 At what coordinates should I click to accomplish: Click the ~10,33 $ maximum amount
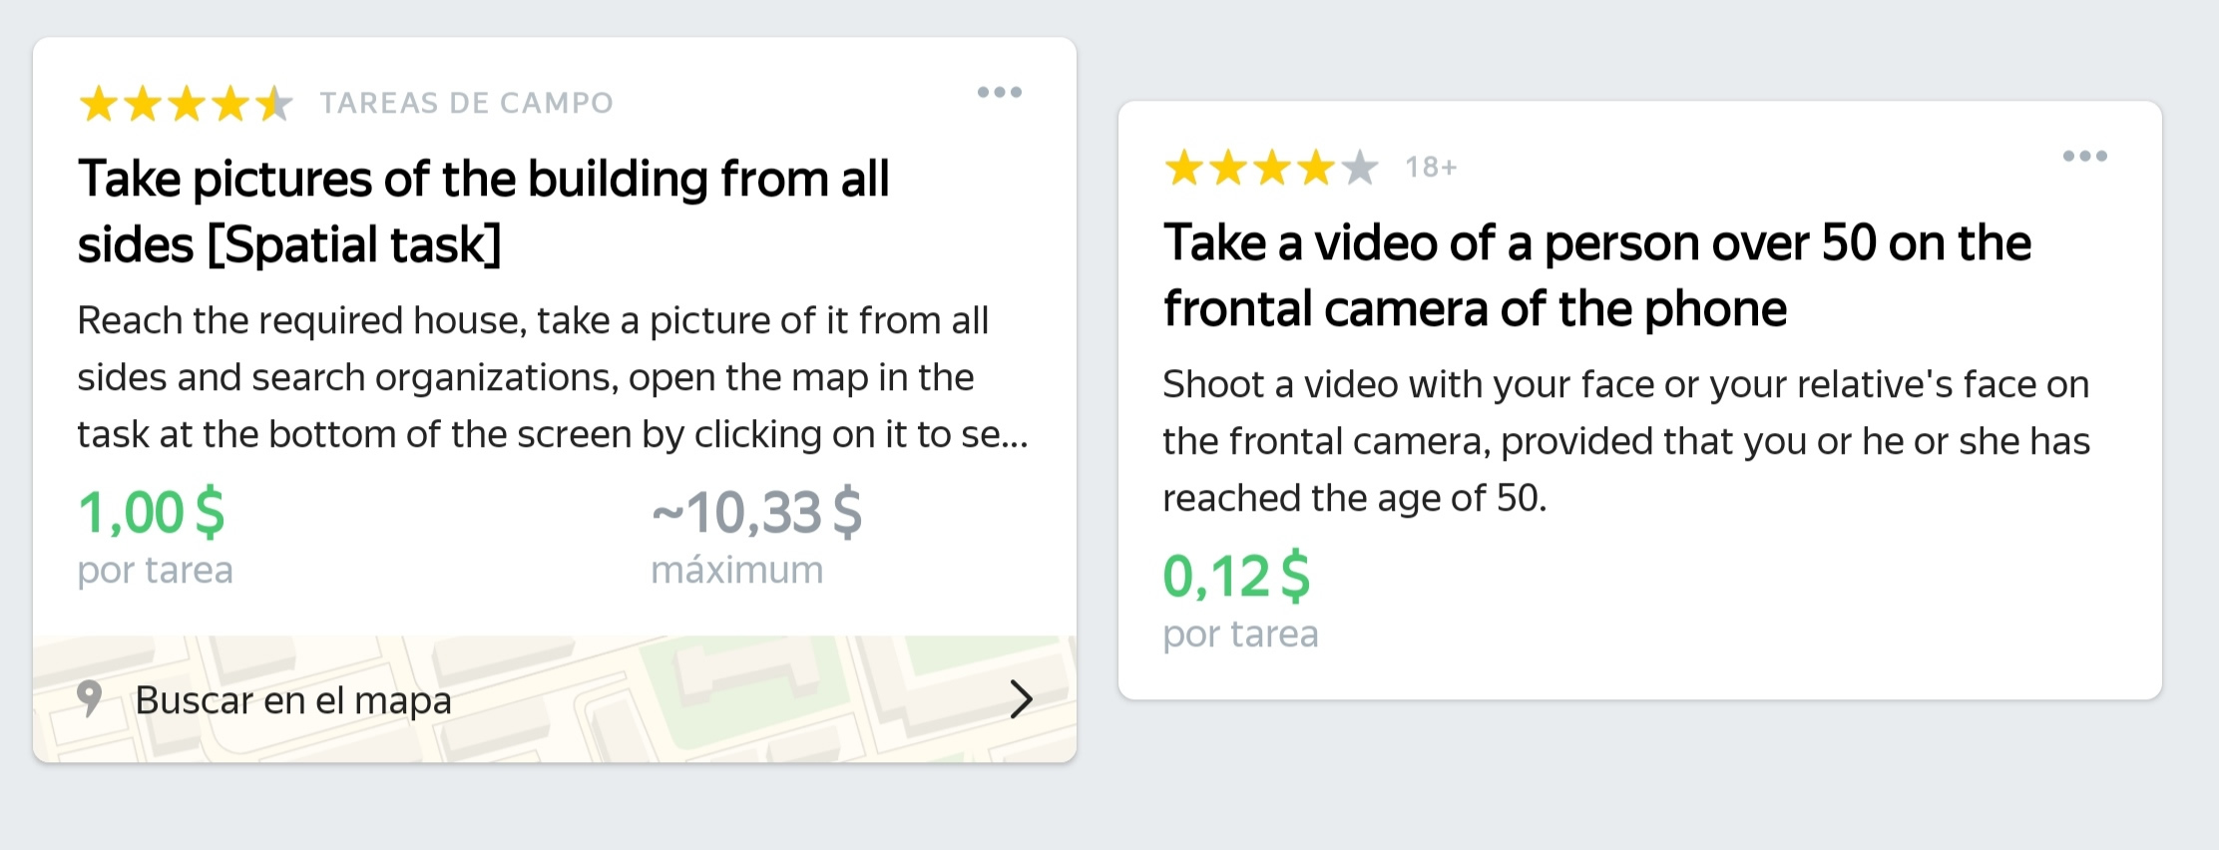[756, 513]
